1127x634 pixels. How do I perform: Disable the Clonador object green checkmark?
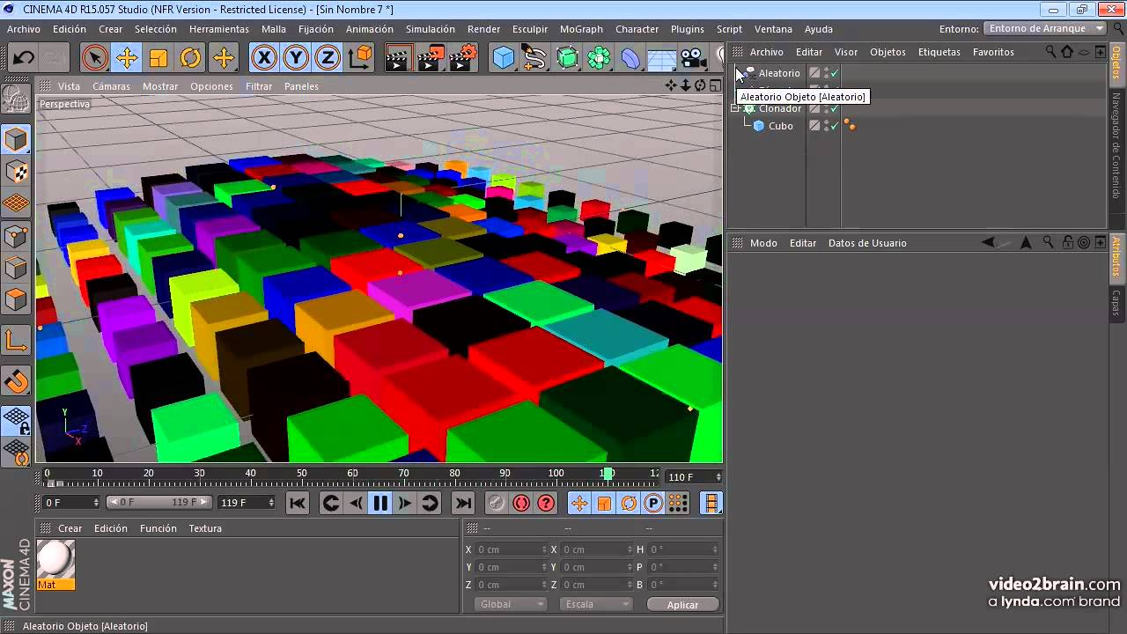(834, 108)
